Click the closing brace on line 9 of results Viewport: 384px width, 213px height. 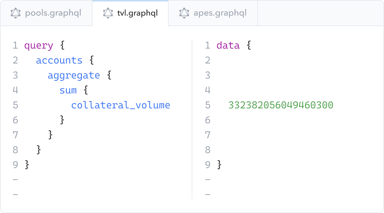(x=219, y=165)
